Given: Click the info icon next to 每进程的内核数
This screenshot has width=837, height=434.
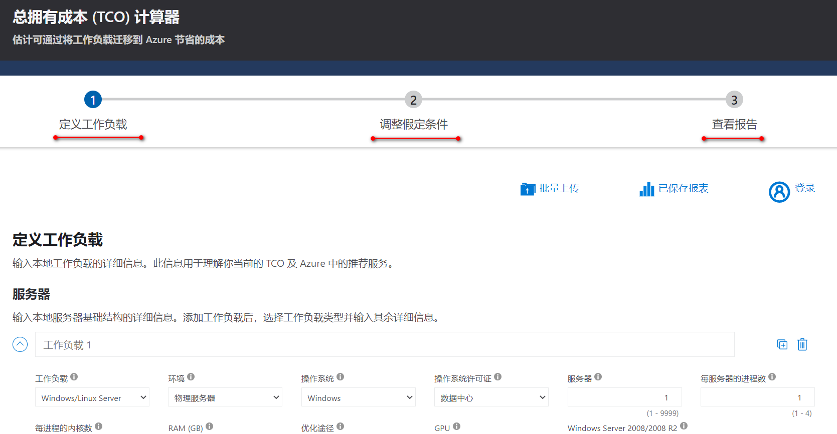Looking at the screenshot, I should [x=99, y=426].
